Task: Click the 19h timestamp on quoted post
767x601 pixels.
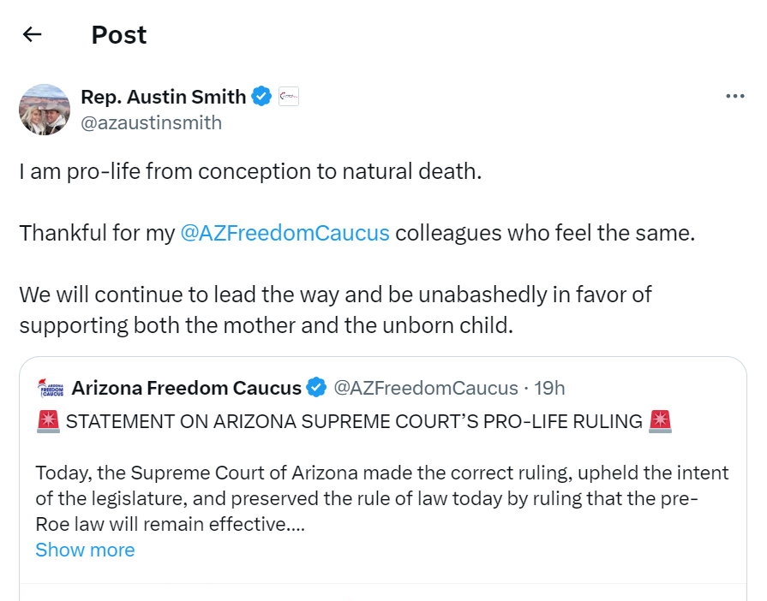Action: (549, 388)
